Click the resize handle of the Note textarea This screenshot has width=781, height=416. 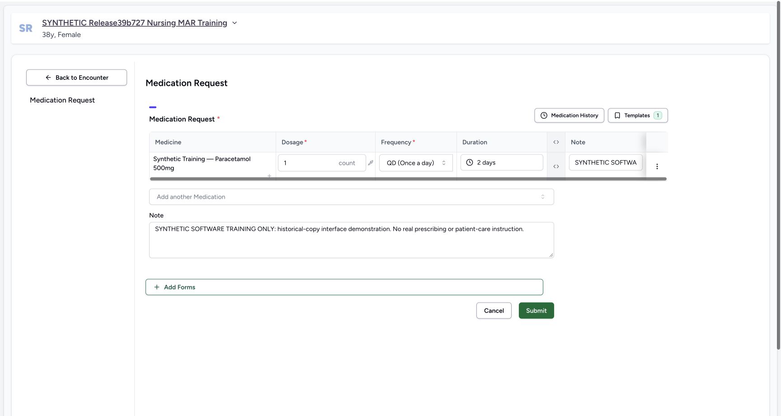pyautogui.click(x=551, y=255)
